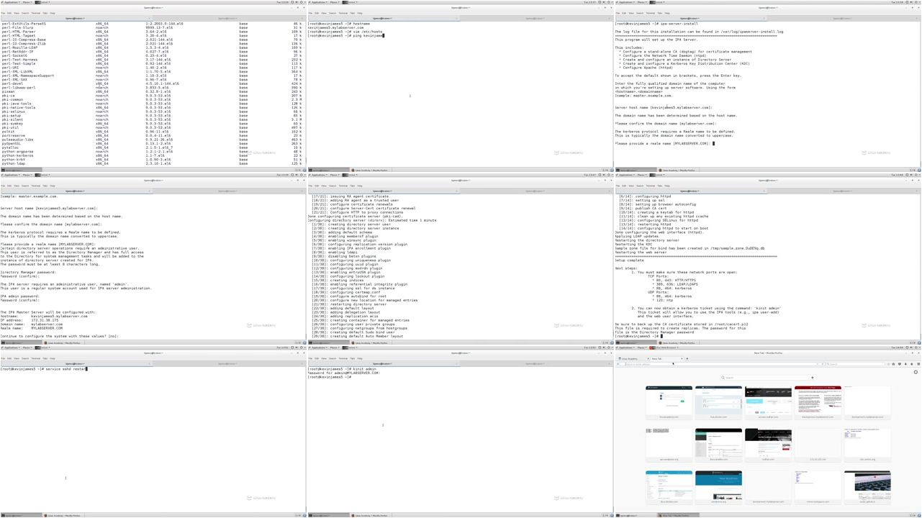Open the first top-site thumbnail in Firefox
This screenshot has height=518, width=922.
point(669,400)
